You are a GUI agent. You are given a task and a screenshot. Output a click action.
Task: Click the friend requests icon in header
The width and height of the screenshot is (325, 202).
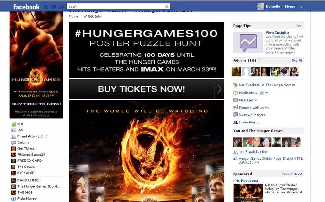pyautogui.click(x=46, y=7)
